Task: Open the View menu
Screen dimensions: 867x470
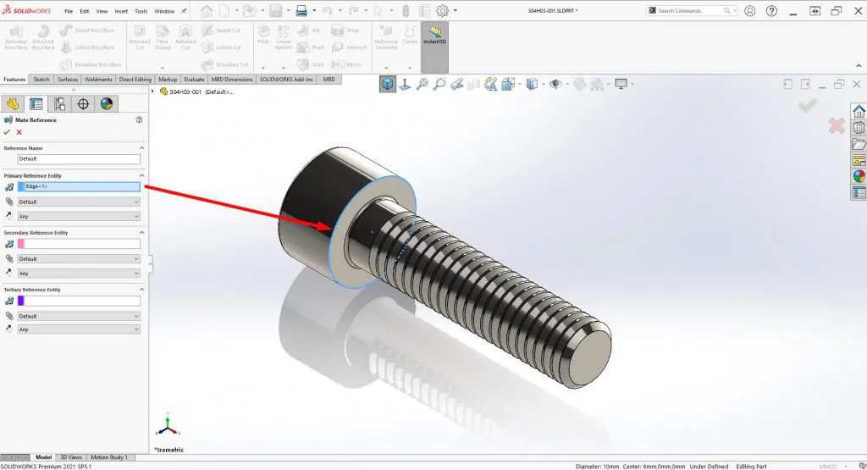Action: point(102,11)
